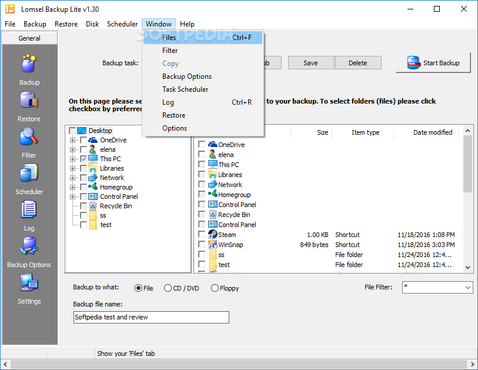The width and height of the screenshot is (478, 370).
Task: Uncheck the This PC checkbox in tree
Action: pyautogui.click(x=83, y=159)
